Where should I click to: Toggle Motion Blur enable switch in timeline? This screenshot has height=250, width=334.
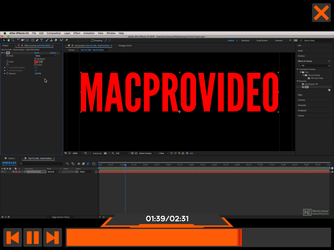coord(88,164)
